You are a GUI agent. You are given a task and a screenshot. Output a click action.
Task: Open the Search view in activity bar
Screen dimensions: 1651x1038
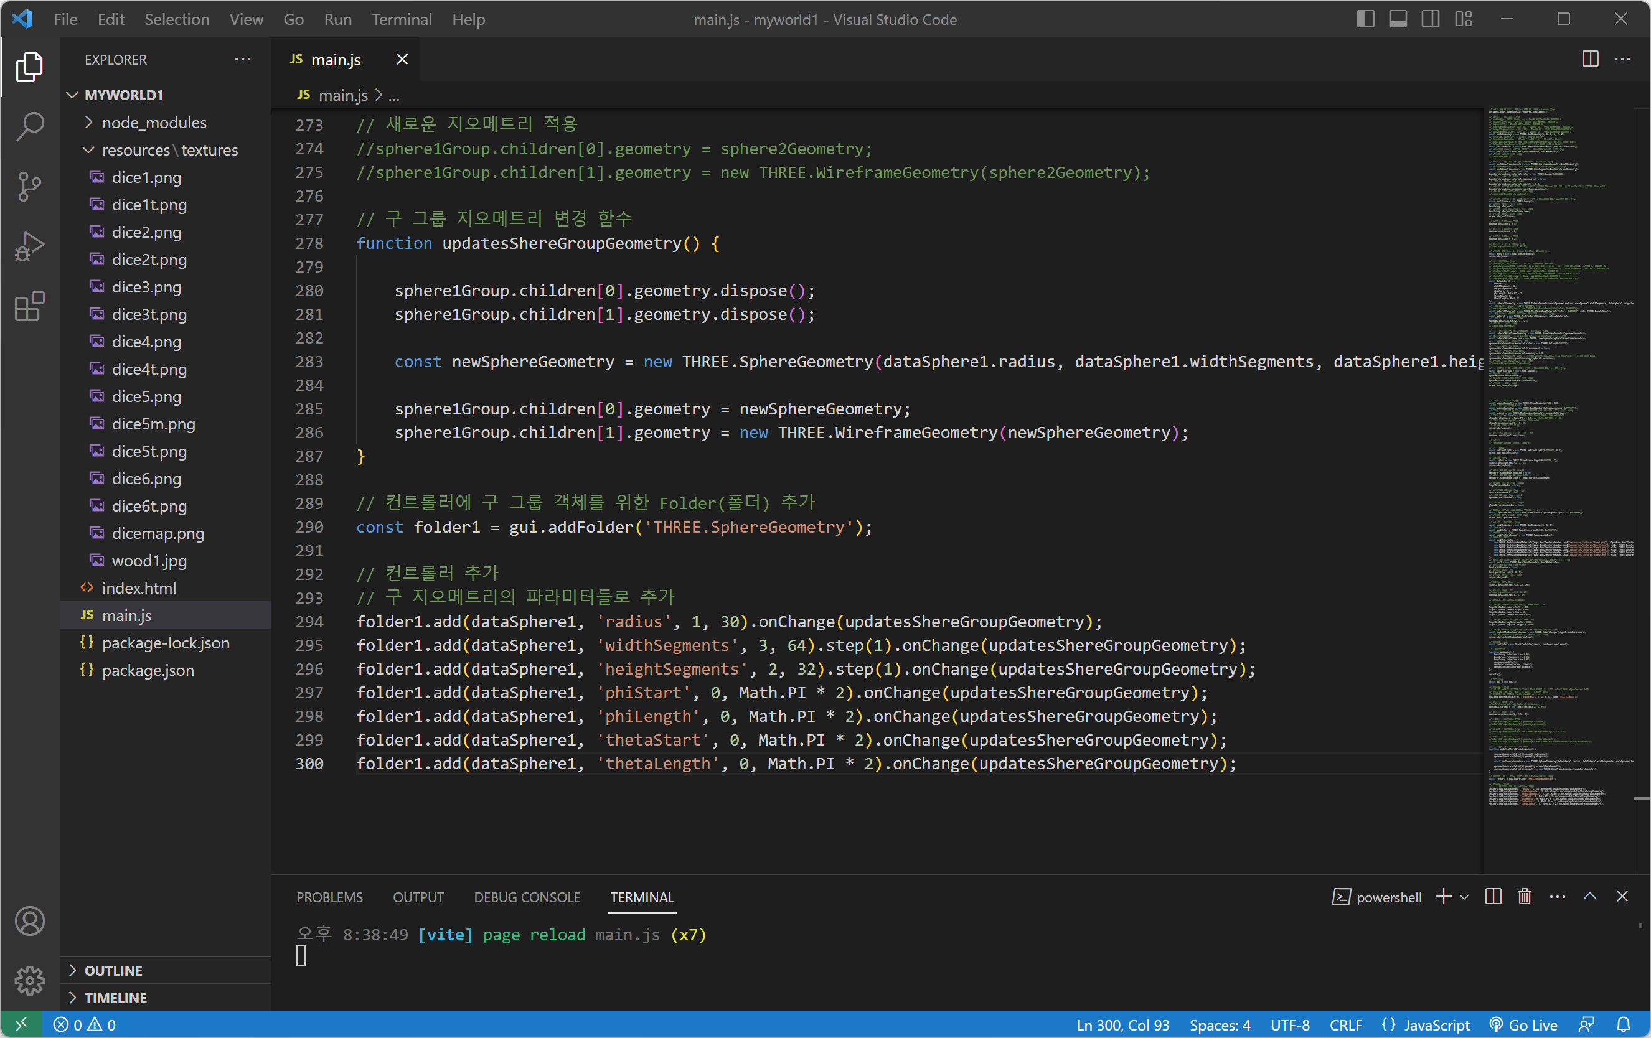(29, 126)
